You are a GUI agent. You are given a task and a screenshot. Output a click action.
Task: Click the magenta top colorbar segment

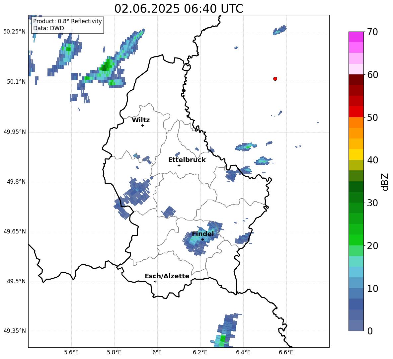click(356, 37)
